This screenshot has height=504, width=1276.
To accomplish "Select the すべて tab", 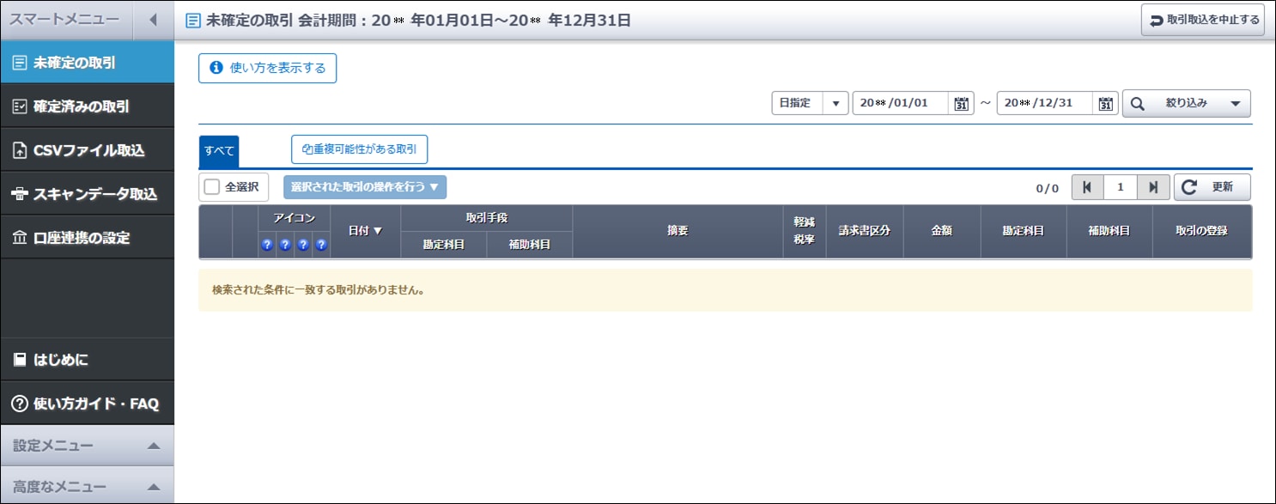I will pos(219,150).
